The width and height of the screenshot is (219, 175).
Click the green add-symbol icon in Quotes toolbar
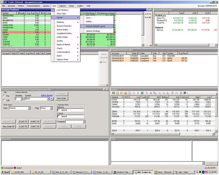click(x=113, y=93)
